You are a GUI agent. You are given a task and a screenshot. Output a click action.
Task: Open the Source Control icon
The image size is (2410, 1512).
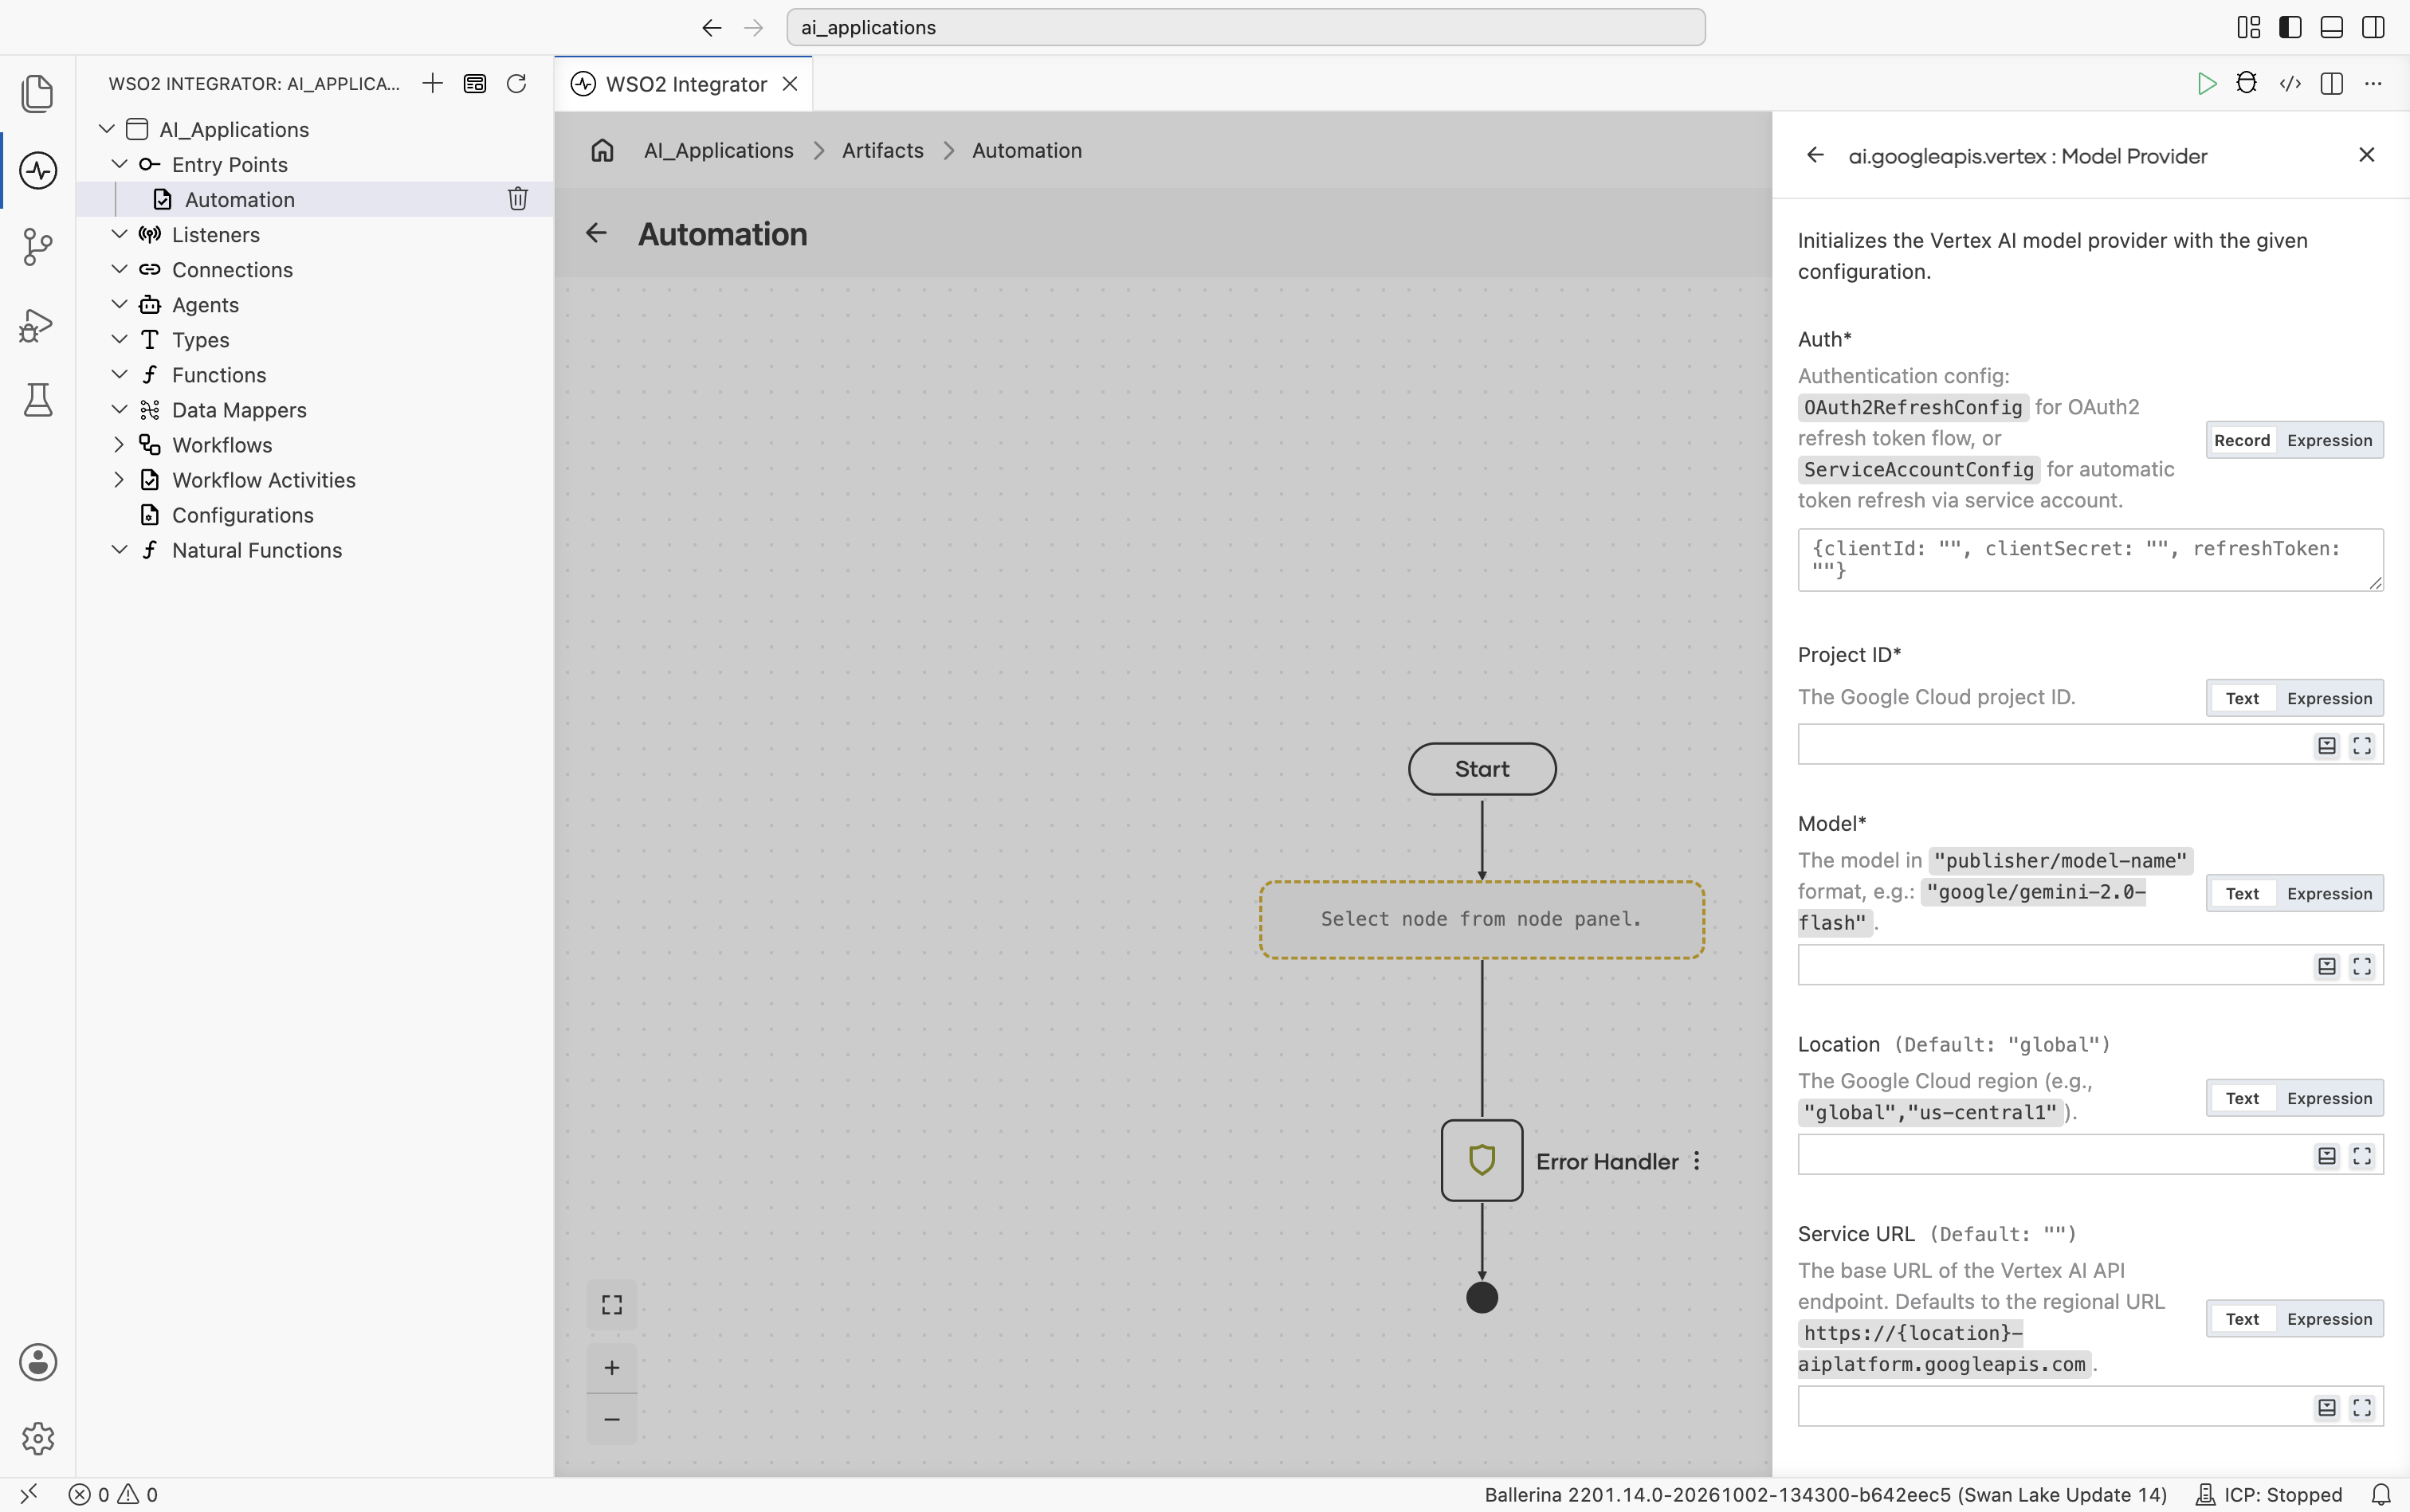(37, 247)
